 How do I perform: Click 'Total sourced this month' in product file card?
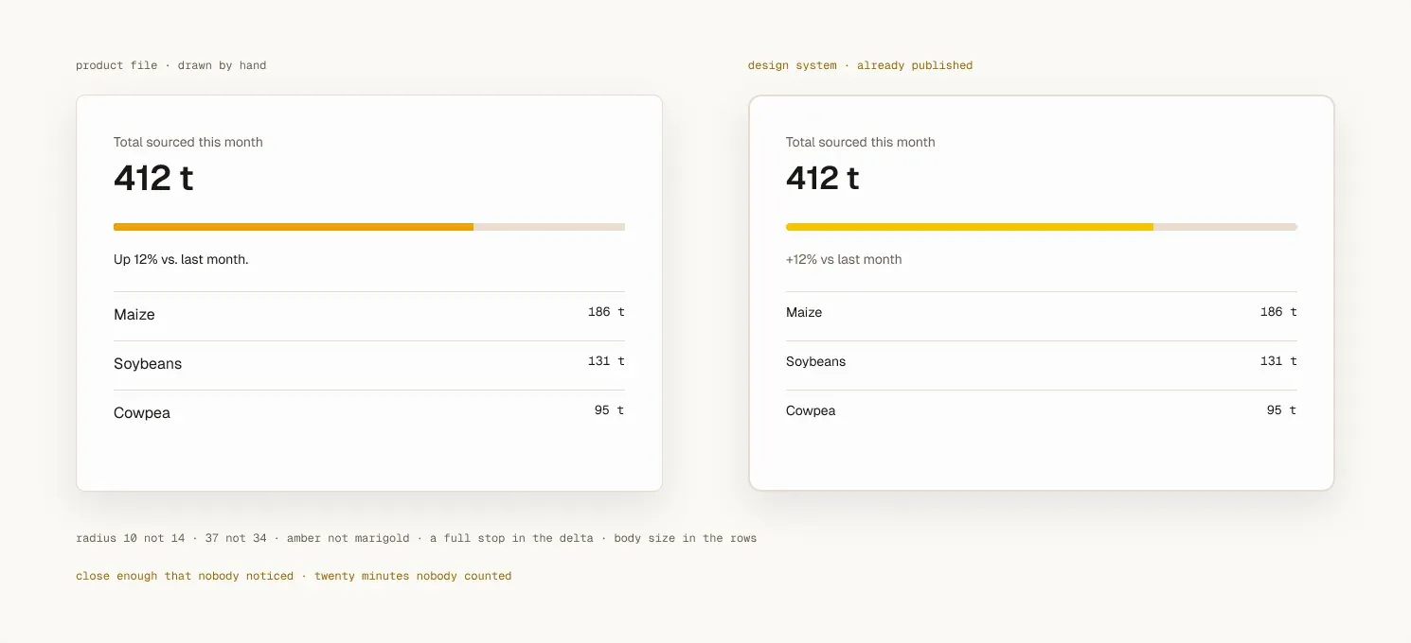pos(188,142)
